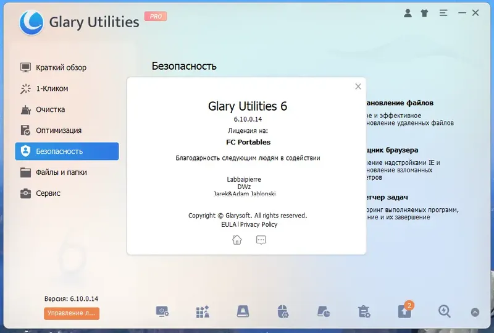Screen dimensions: 494x333
Task: Click the Glary Utilities 6 dialog title
Action: pos(248,106)
